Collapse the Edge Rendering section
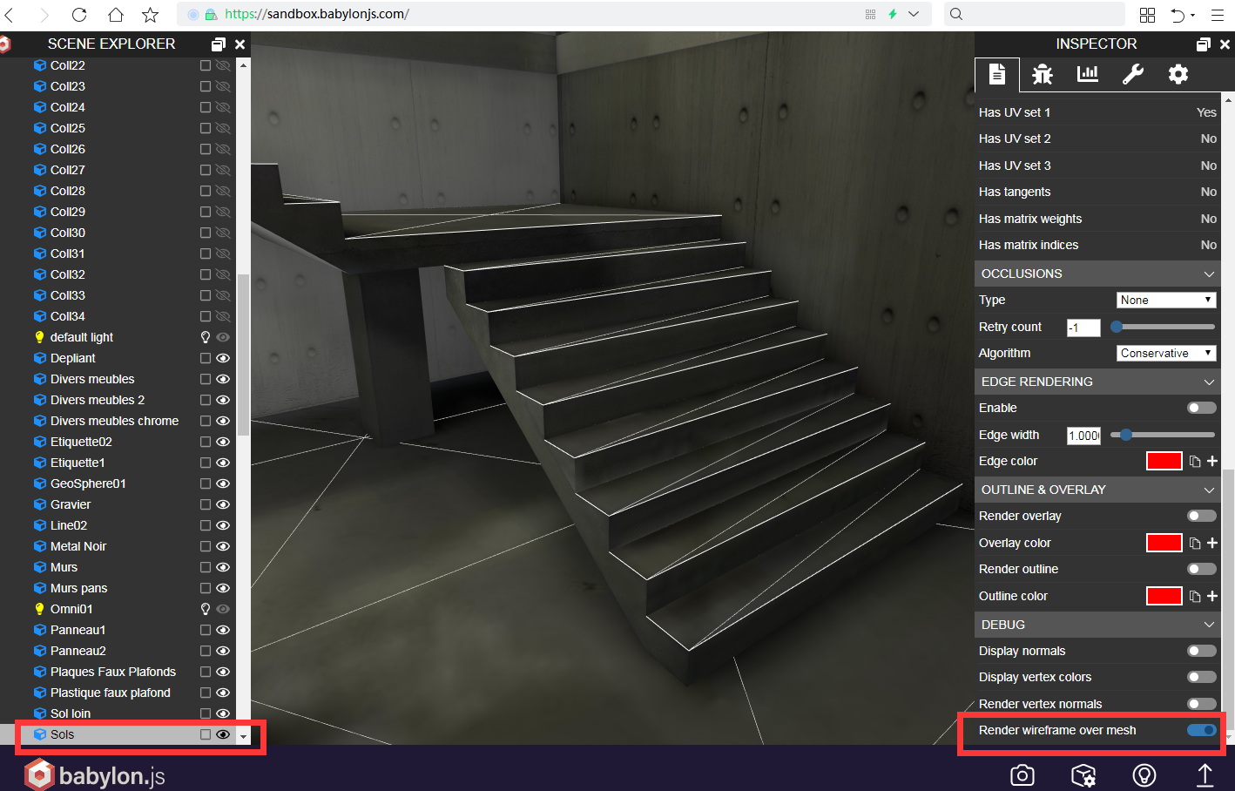The image size is (1235, 791). pyautogui.click(x=1209, y=382)
